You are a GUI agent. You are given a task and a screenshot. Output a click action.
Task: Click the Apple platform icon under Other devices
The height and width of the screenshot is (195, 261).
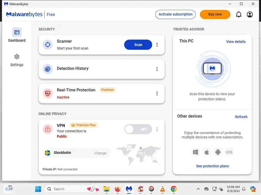[206, 152]
